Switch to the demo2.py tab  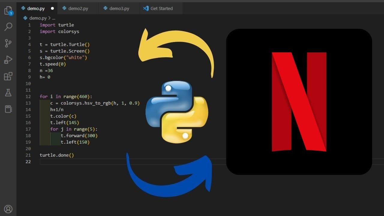pyautogui.click(x=78, y=8)
